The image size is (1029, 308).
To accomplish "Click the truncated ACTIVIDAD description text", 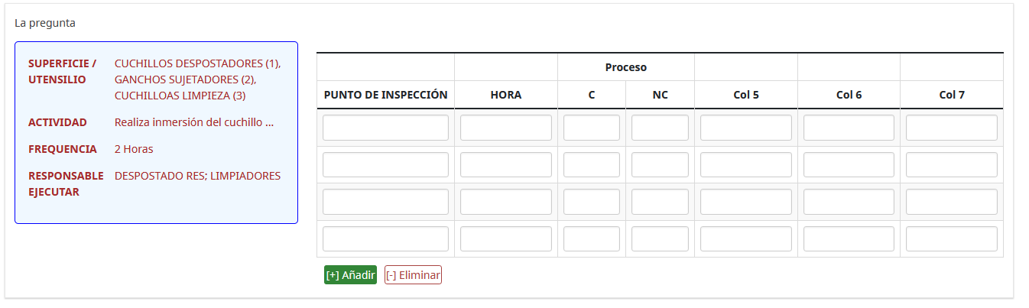I will (194, 122).
